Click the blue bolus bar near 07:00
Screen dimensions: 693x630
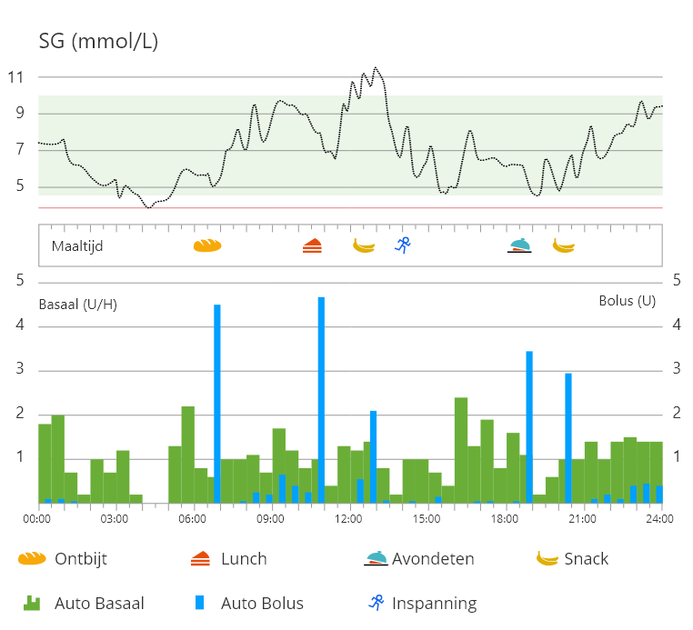tap(217, 404)
